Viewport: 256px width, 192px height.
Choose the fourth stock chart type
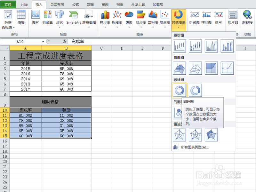[227, 46]
